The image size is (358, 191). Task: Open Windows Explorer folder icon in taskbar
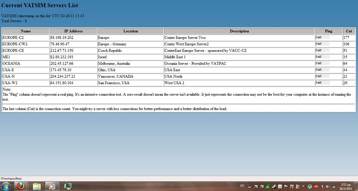[x=37, y=186]
